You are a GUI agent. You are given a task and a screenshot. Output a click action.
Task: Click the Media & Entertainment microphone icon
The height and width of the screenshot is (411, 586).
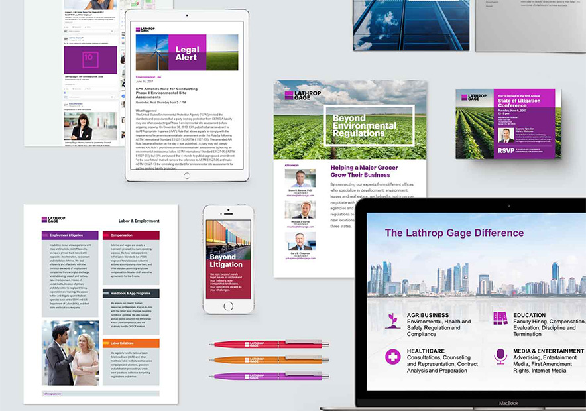500,356
